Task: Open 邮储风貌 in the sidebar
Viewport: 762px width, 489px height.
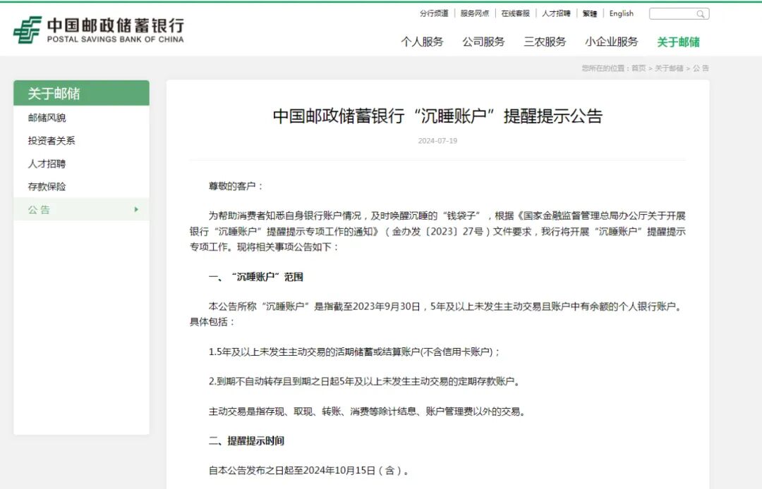Action: (x=47, y=118)
